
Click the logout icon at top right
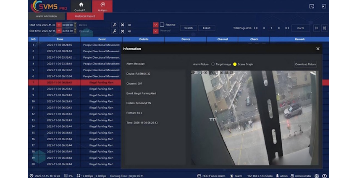pos(324,6)
